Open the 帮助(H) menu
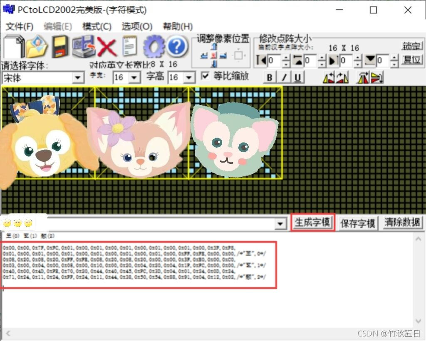This screenshot has height=341, width=426. coord(178,26)
